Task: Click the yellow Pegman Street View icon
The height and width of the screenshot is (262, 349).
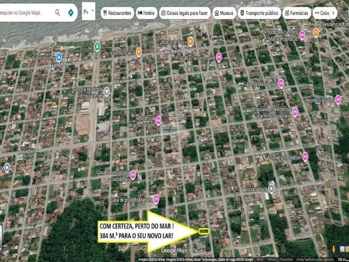Action: click(x=334, y=249)
